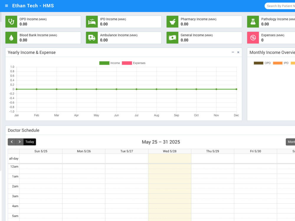Toggle Expenses series in chart legend

tap(134, 63)
